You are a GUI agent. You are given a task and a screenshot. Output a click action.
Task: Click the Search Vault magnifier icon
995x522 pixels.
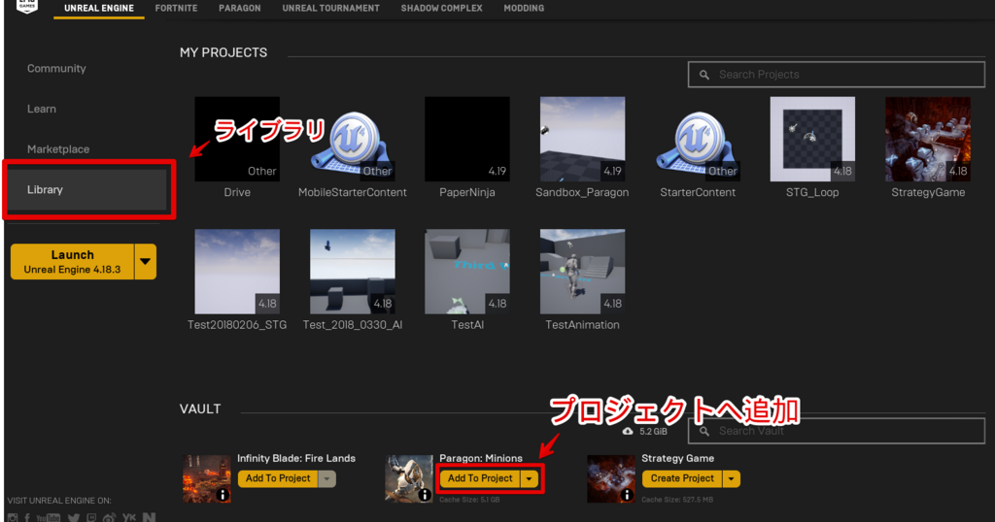[x=704, y=432]
